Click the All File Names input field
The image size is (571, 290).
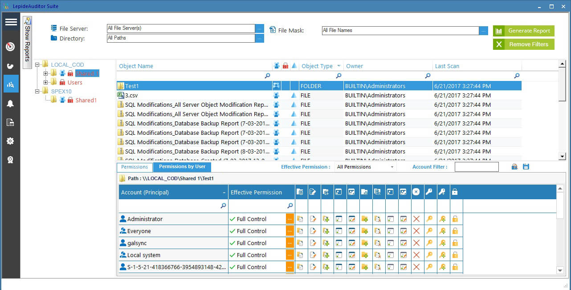coord(400,31)
